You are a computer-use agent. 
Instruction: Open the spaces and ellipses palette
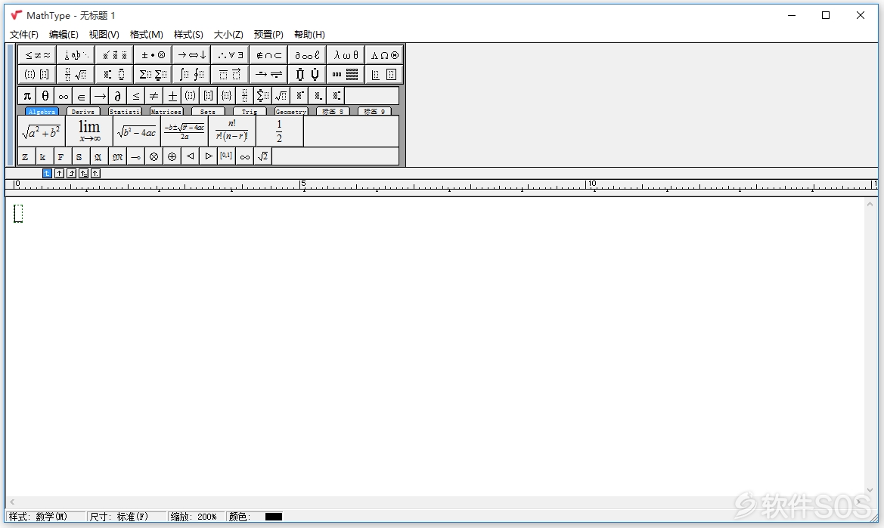(x=76, y=55)
